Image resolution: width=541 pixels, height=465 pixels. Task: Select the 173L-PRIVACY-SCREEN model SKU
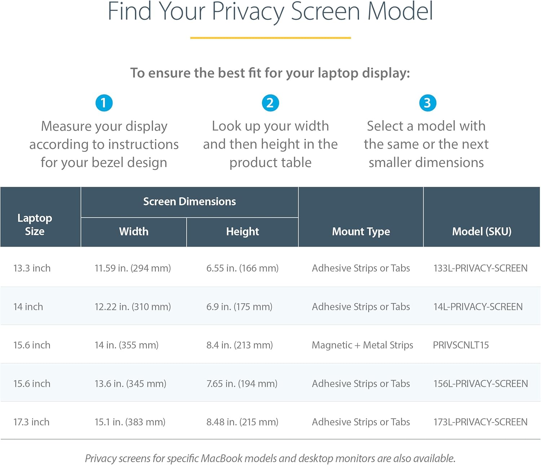pyautogui.click(x=480, y=422)
